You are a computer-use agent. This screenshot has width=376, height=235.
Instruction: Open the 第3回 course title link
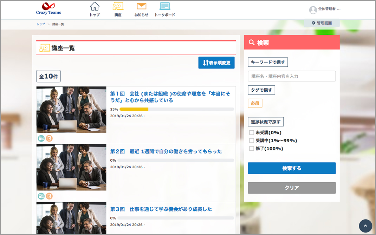[x=161, y=209]
